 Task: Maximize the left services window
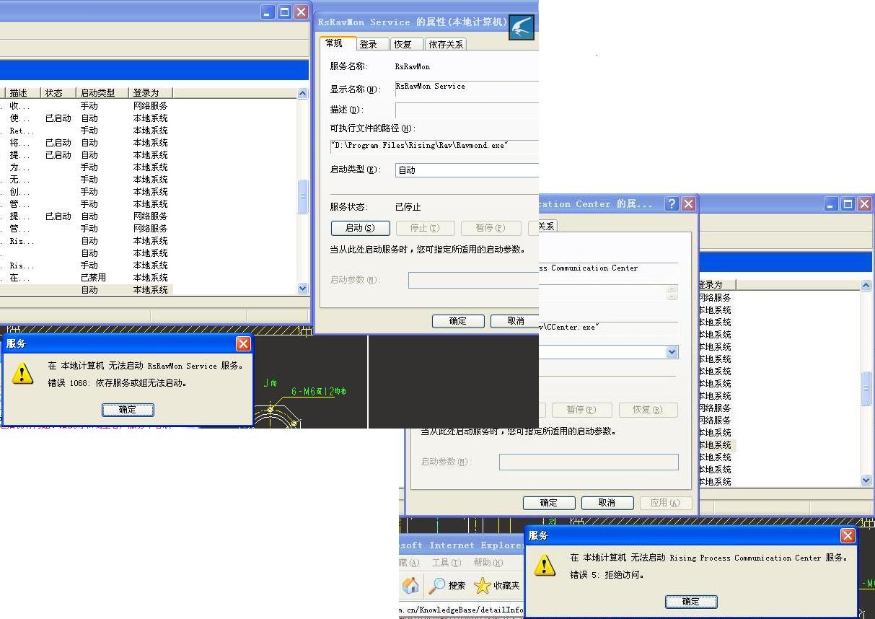tap(284, 12)
